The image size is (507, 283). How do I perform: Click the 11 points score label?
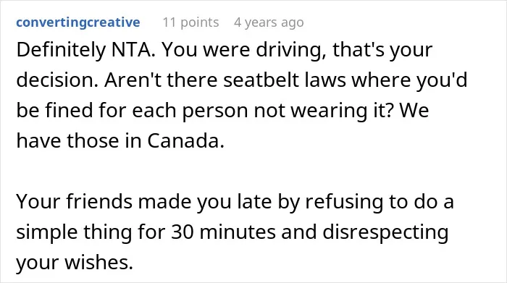pos(190,22)
